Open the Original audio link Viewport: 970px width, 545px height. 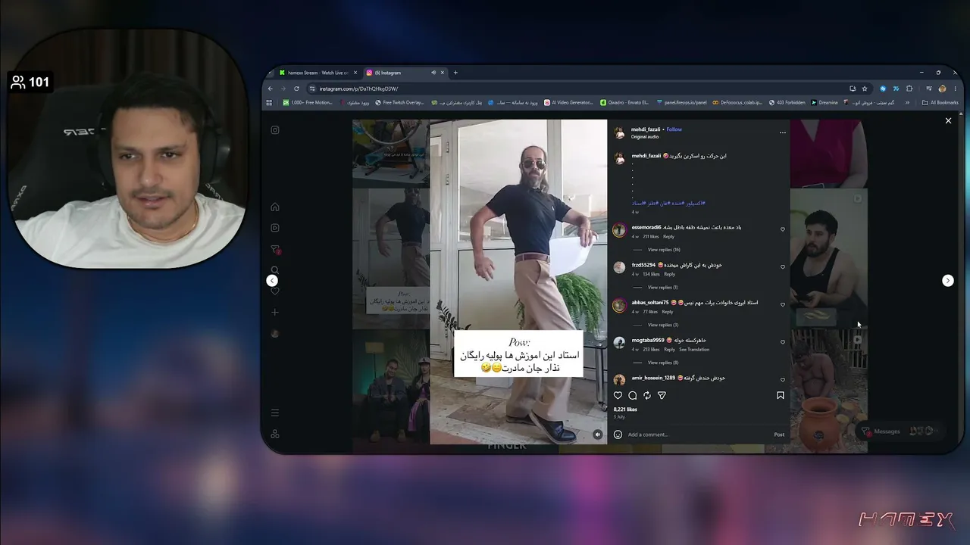pyautogui.click(x=645, y=137)
